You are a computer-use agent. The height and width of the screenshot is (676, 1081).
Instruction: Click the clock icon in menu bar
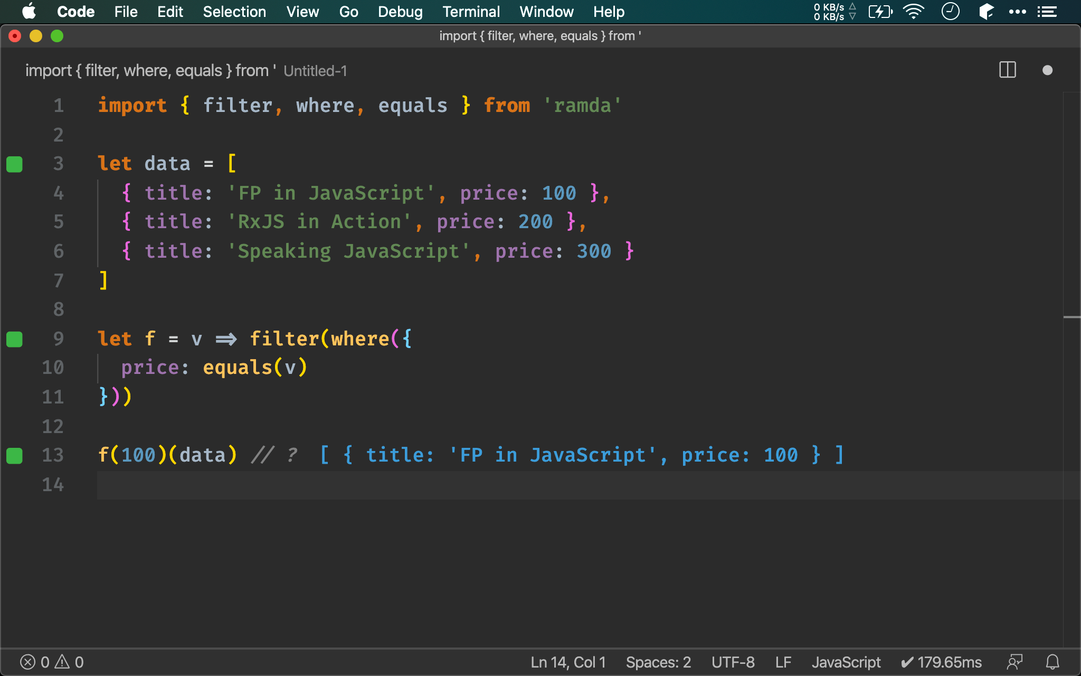(950, 12)
